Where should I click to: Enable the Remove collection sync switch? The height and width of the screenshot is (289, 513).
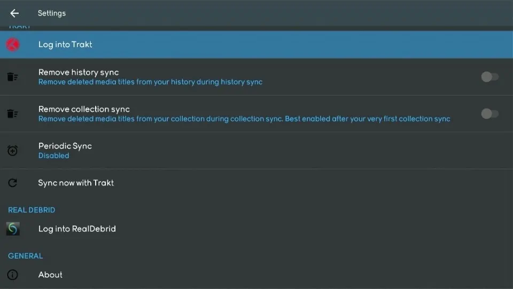coord(489,114)
